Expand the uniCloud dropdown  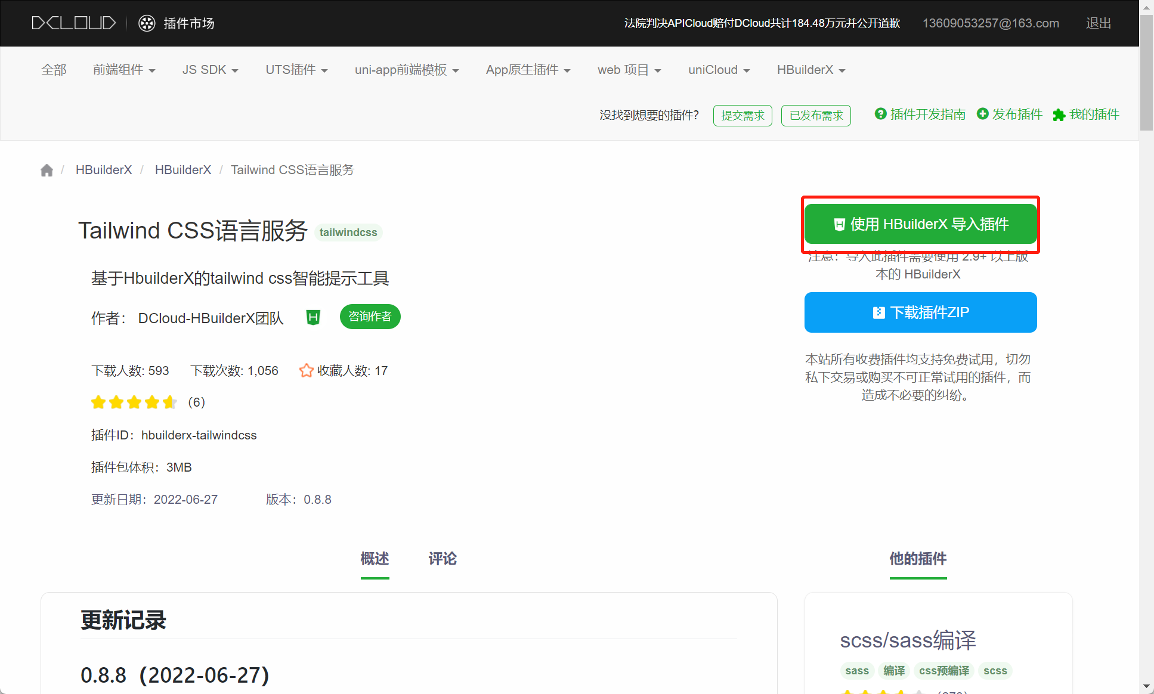pos(719,70)
